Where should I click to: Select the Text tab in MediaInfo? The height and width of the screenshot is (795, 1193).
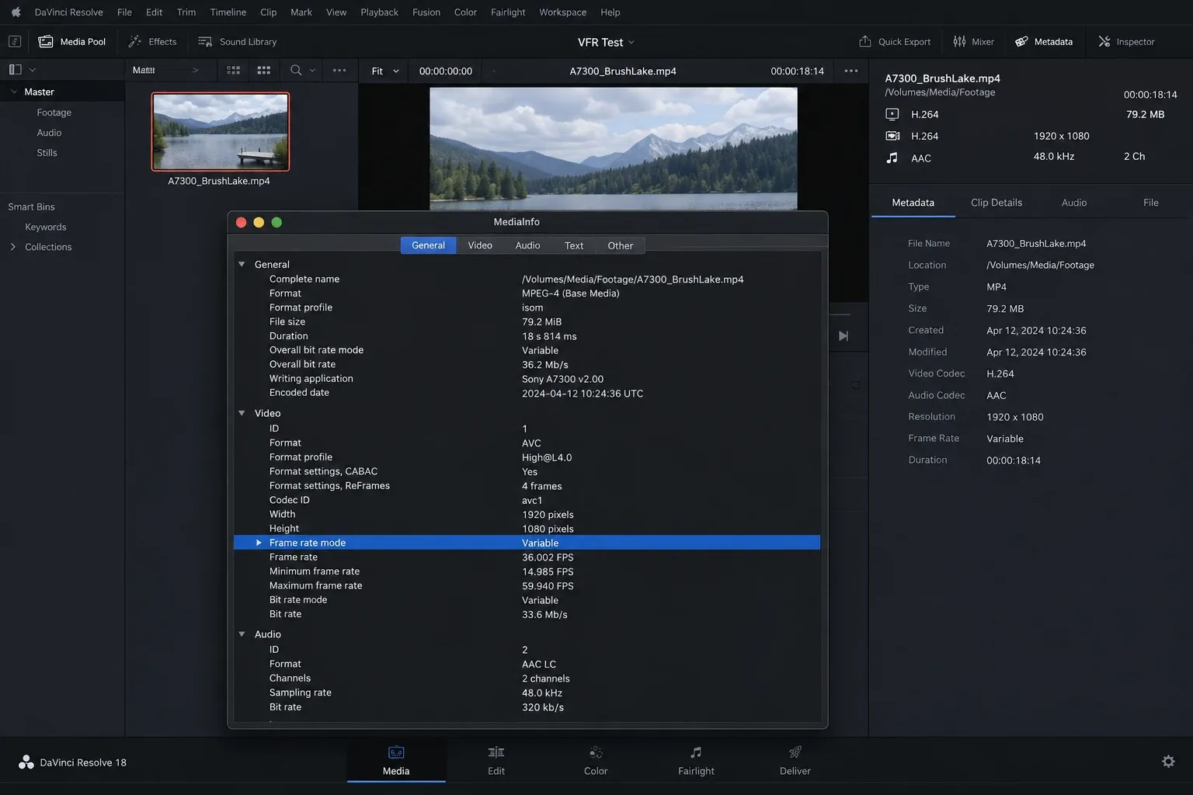574,245
